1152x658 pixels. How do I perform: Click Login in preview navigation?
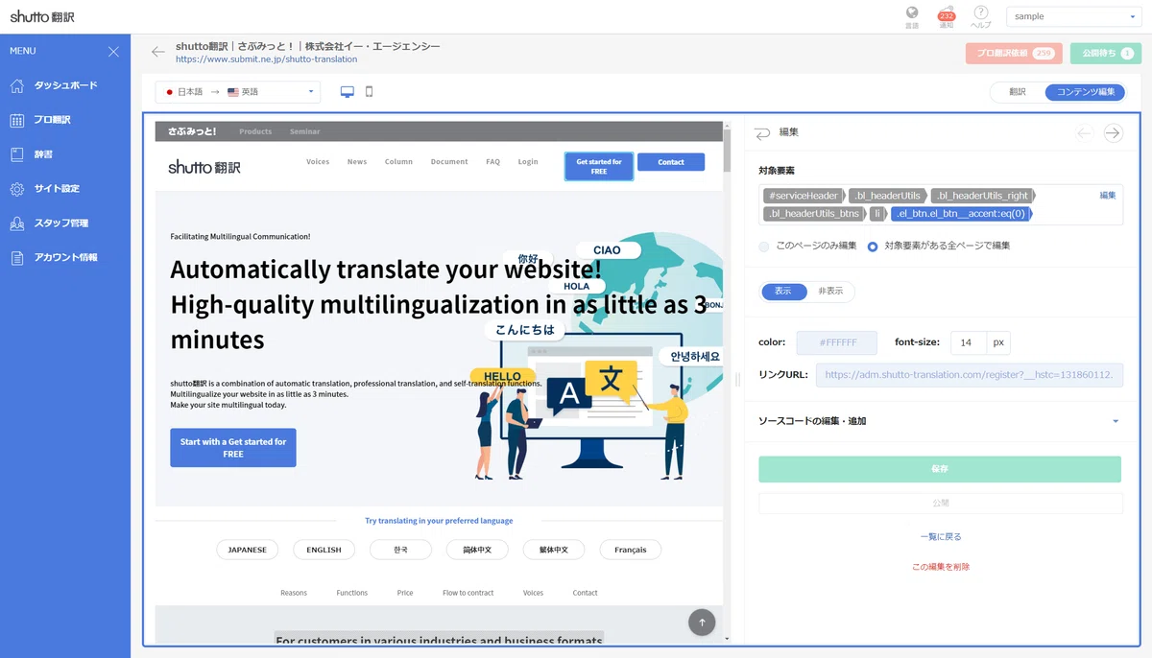(x=528, y=162)
